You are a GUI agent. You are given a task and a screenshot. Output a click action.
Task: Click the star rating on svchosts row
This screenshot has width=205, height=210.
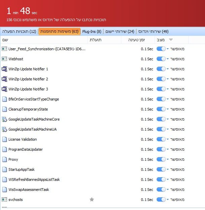click(x=92, y=199)
